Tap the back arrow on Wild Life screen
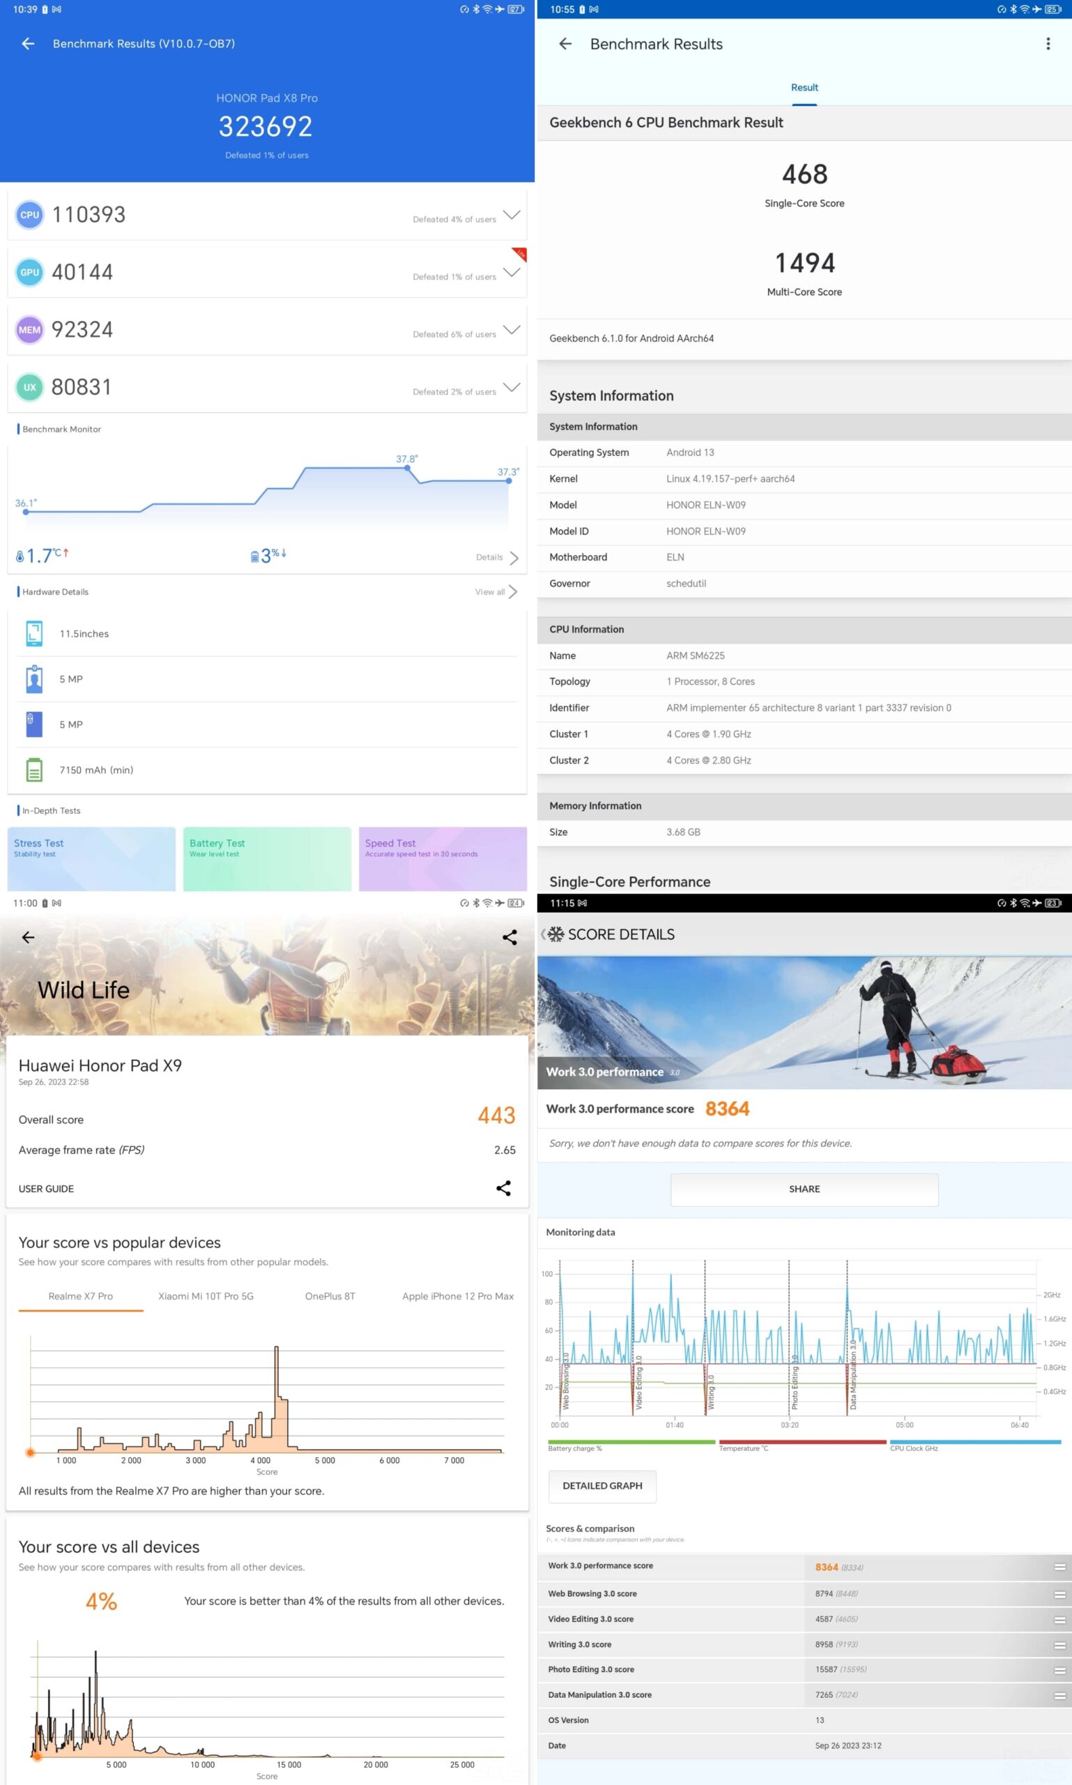 (x=28, y=937)
